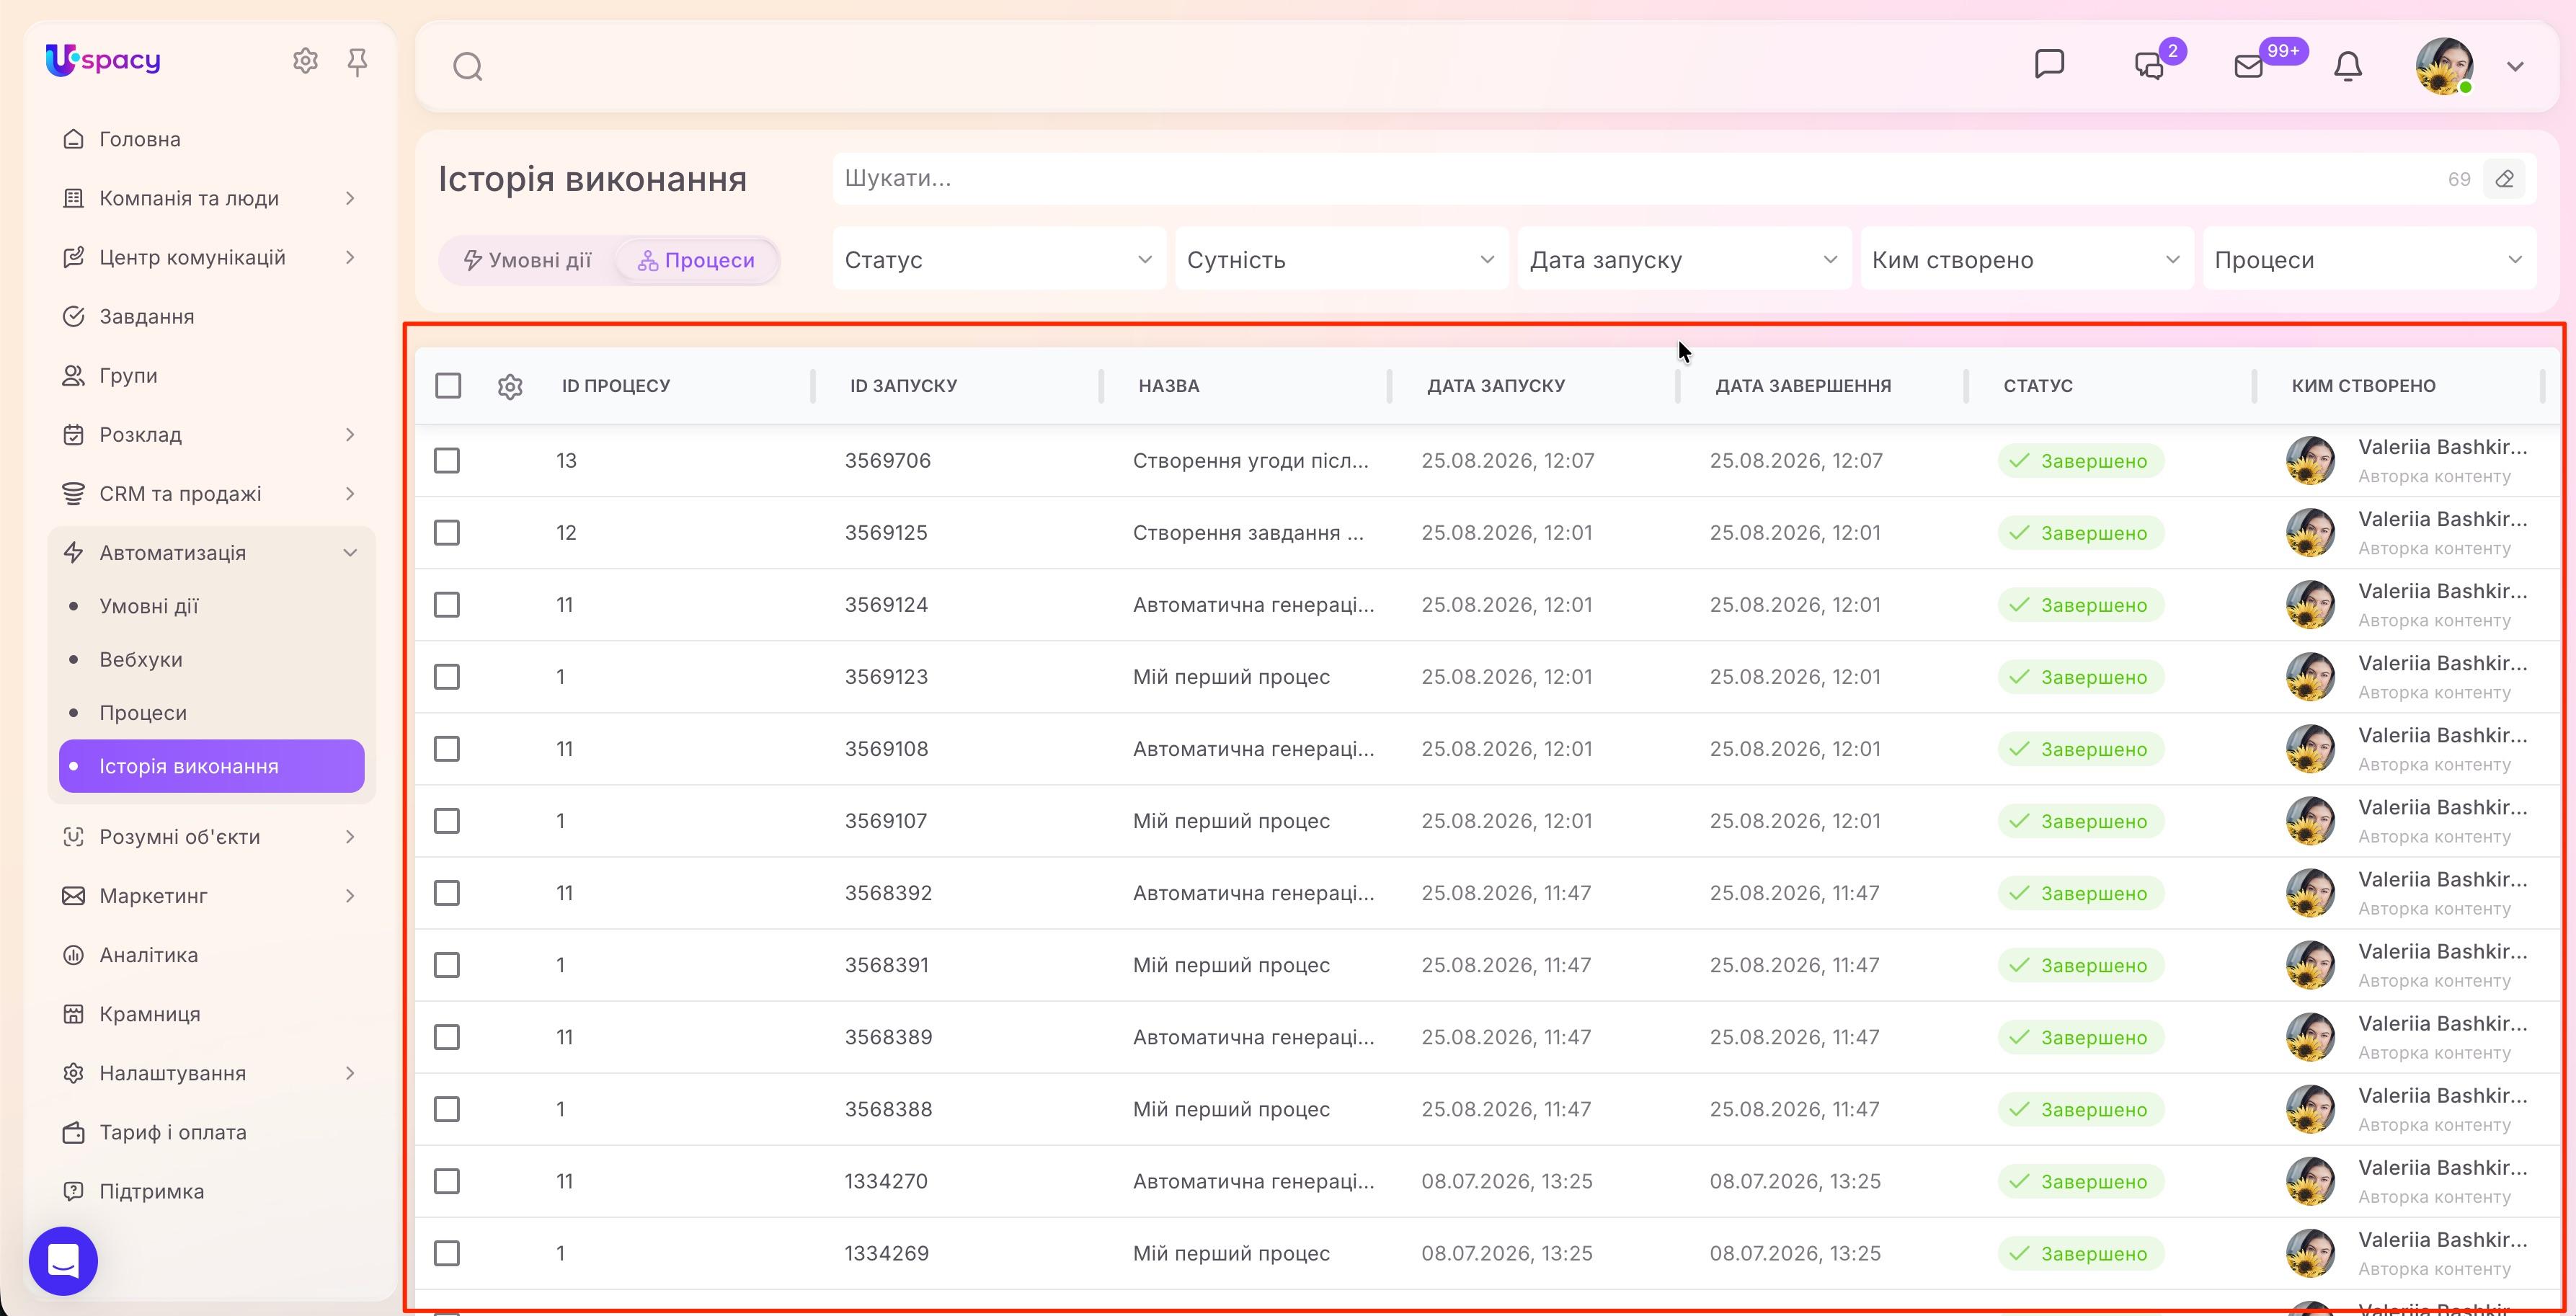Open notifications bell
This screenshot has height=1316, width=2576.
(2348, 66)
